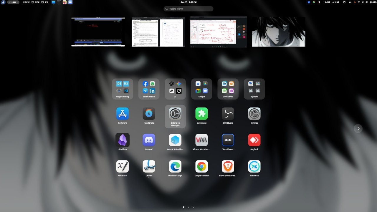
Task: Launch Brave Web Browser
Action: (x=228, y=166)
